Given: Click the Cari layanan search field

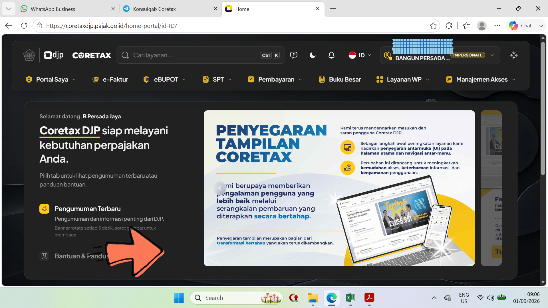Looking at the screenshot, I should 200,55.
